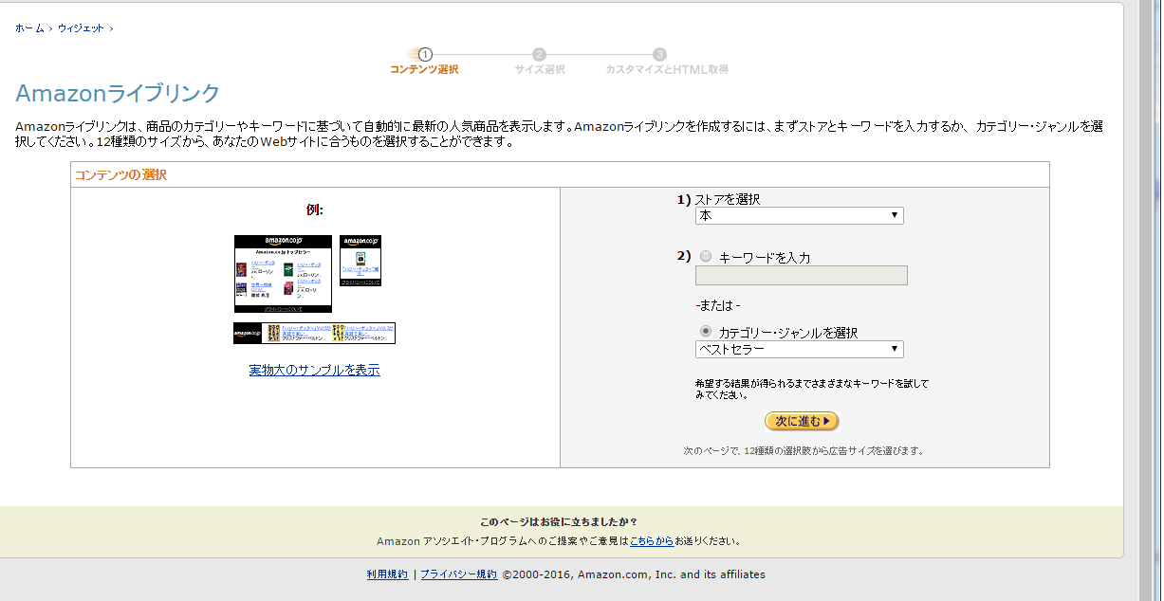
Task: Focus the keyword text input field
Action: pos(802,276)
